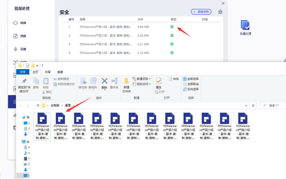Click the Explorer back arrow
The height and width of the screenshot is (179, 286).
point(21,106)
